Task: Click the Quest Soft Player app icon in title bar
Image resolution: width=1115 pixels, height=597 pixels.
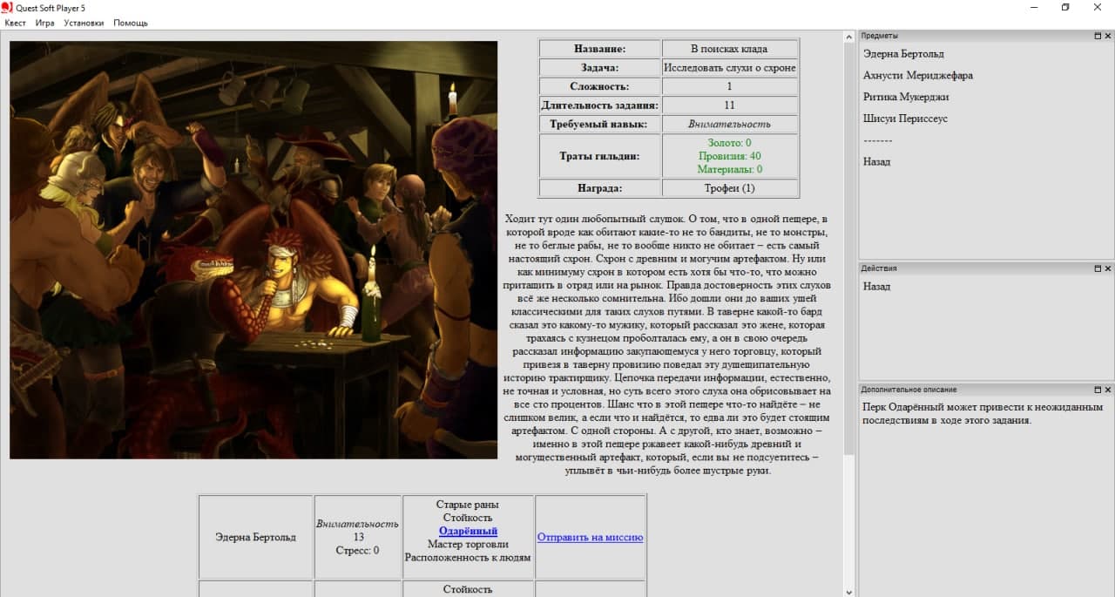Action: (7, 7)
